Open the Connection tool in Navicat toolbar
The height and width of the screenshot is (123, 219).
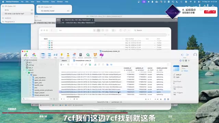[25, 55]
